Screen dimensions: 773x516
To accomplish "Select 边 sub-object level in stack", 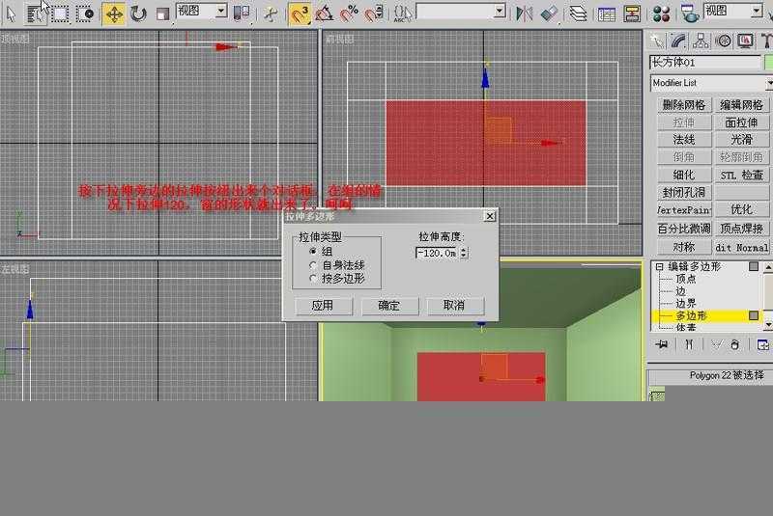I will (x=680, y=291).
